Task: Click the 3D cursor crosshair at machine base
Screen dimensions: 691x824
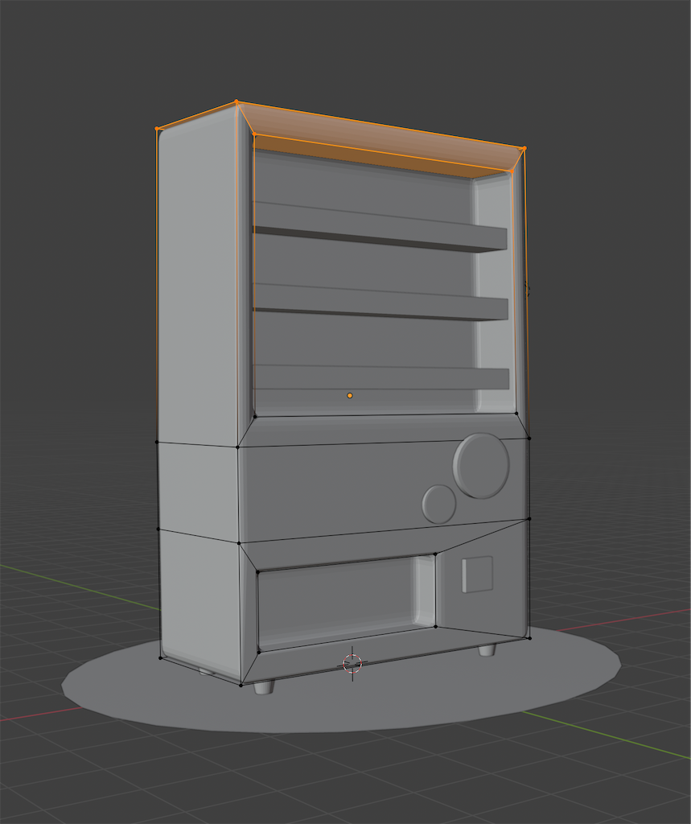Action: click(x=352, y=663)
